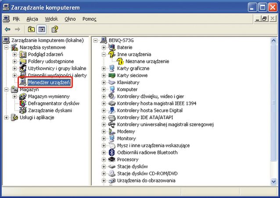Expand the Usługi i aplikacje node
The width and height of the screenshot is (280, 198).
pyautogui.click(x=6, y=117)
